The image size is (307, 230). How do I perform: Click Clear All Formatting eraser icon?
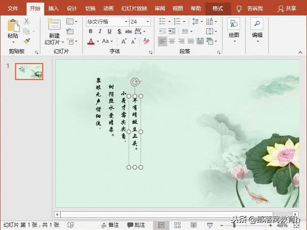(146, 41)
